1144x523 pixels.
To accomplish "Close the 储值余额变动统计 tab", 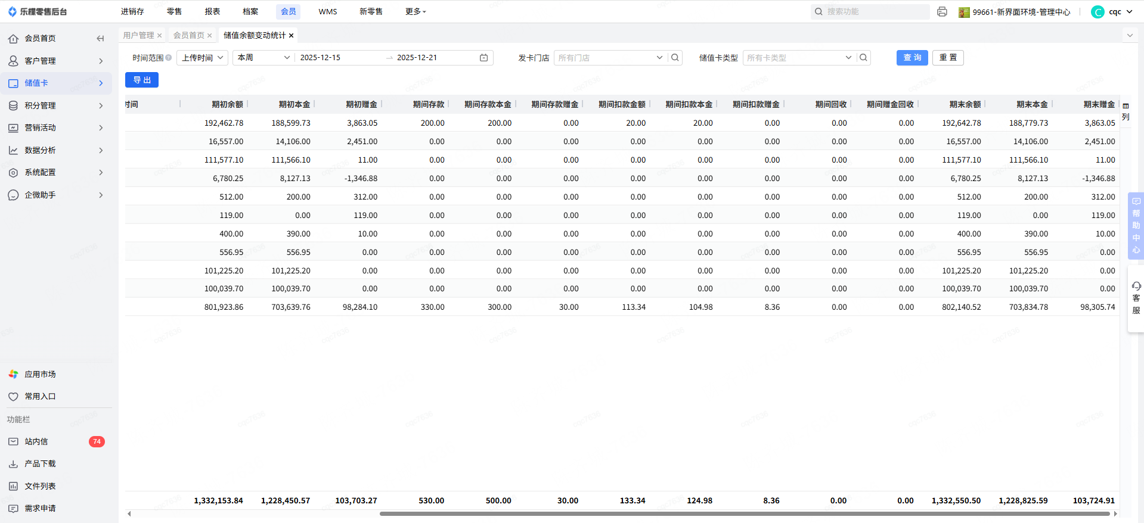I will (x=291, y=36).
